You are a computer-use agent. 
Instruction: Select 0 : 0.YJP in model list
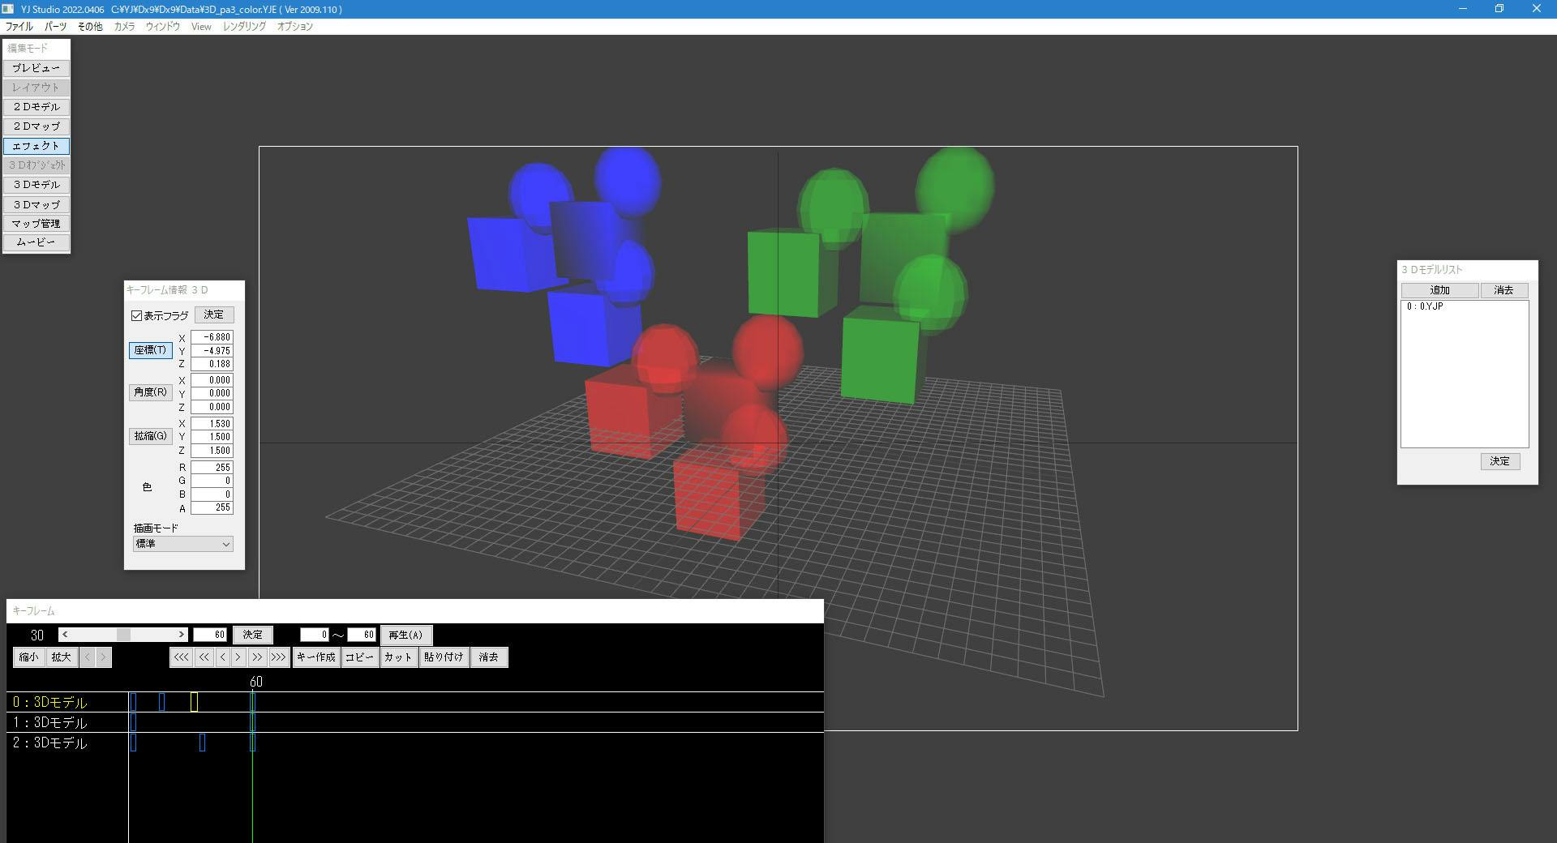1425,307
